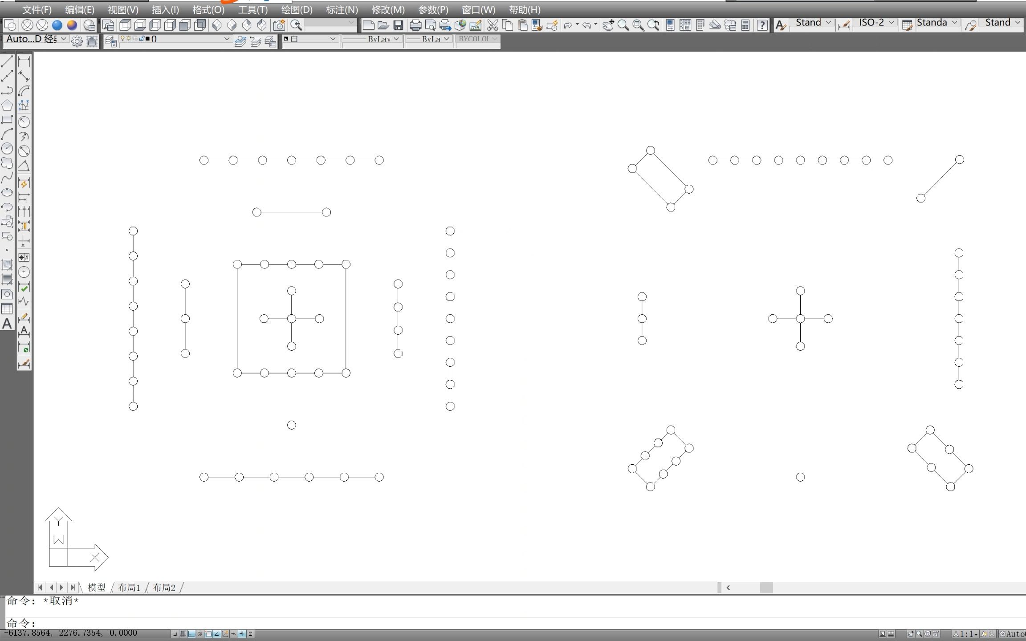Click the Plot printer icon
Image resolution: width=1026 pixels, height=641 pixels.
click(415, 25)
